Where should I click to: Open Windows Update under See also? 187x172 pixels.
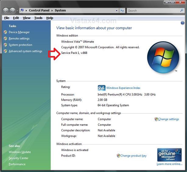pyautogui.click(x=20, y=152)
